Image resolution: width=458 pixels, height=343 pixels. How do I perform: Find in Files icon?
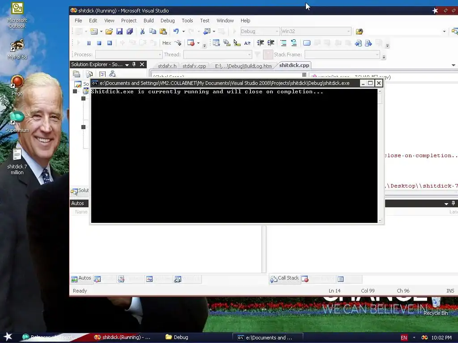(x=359, y=31)
